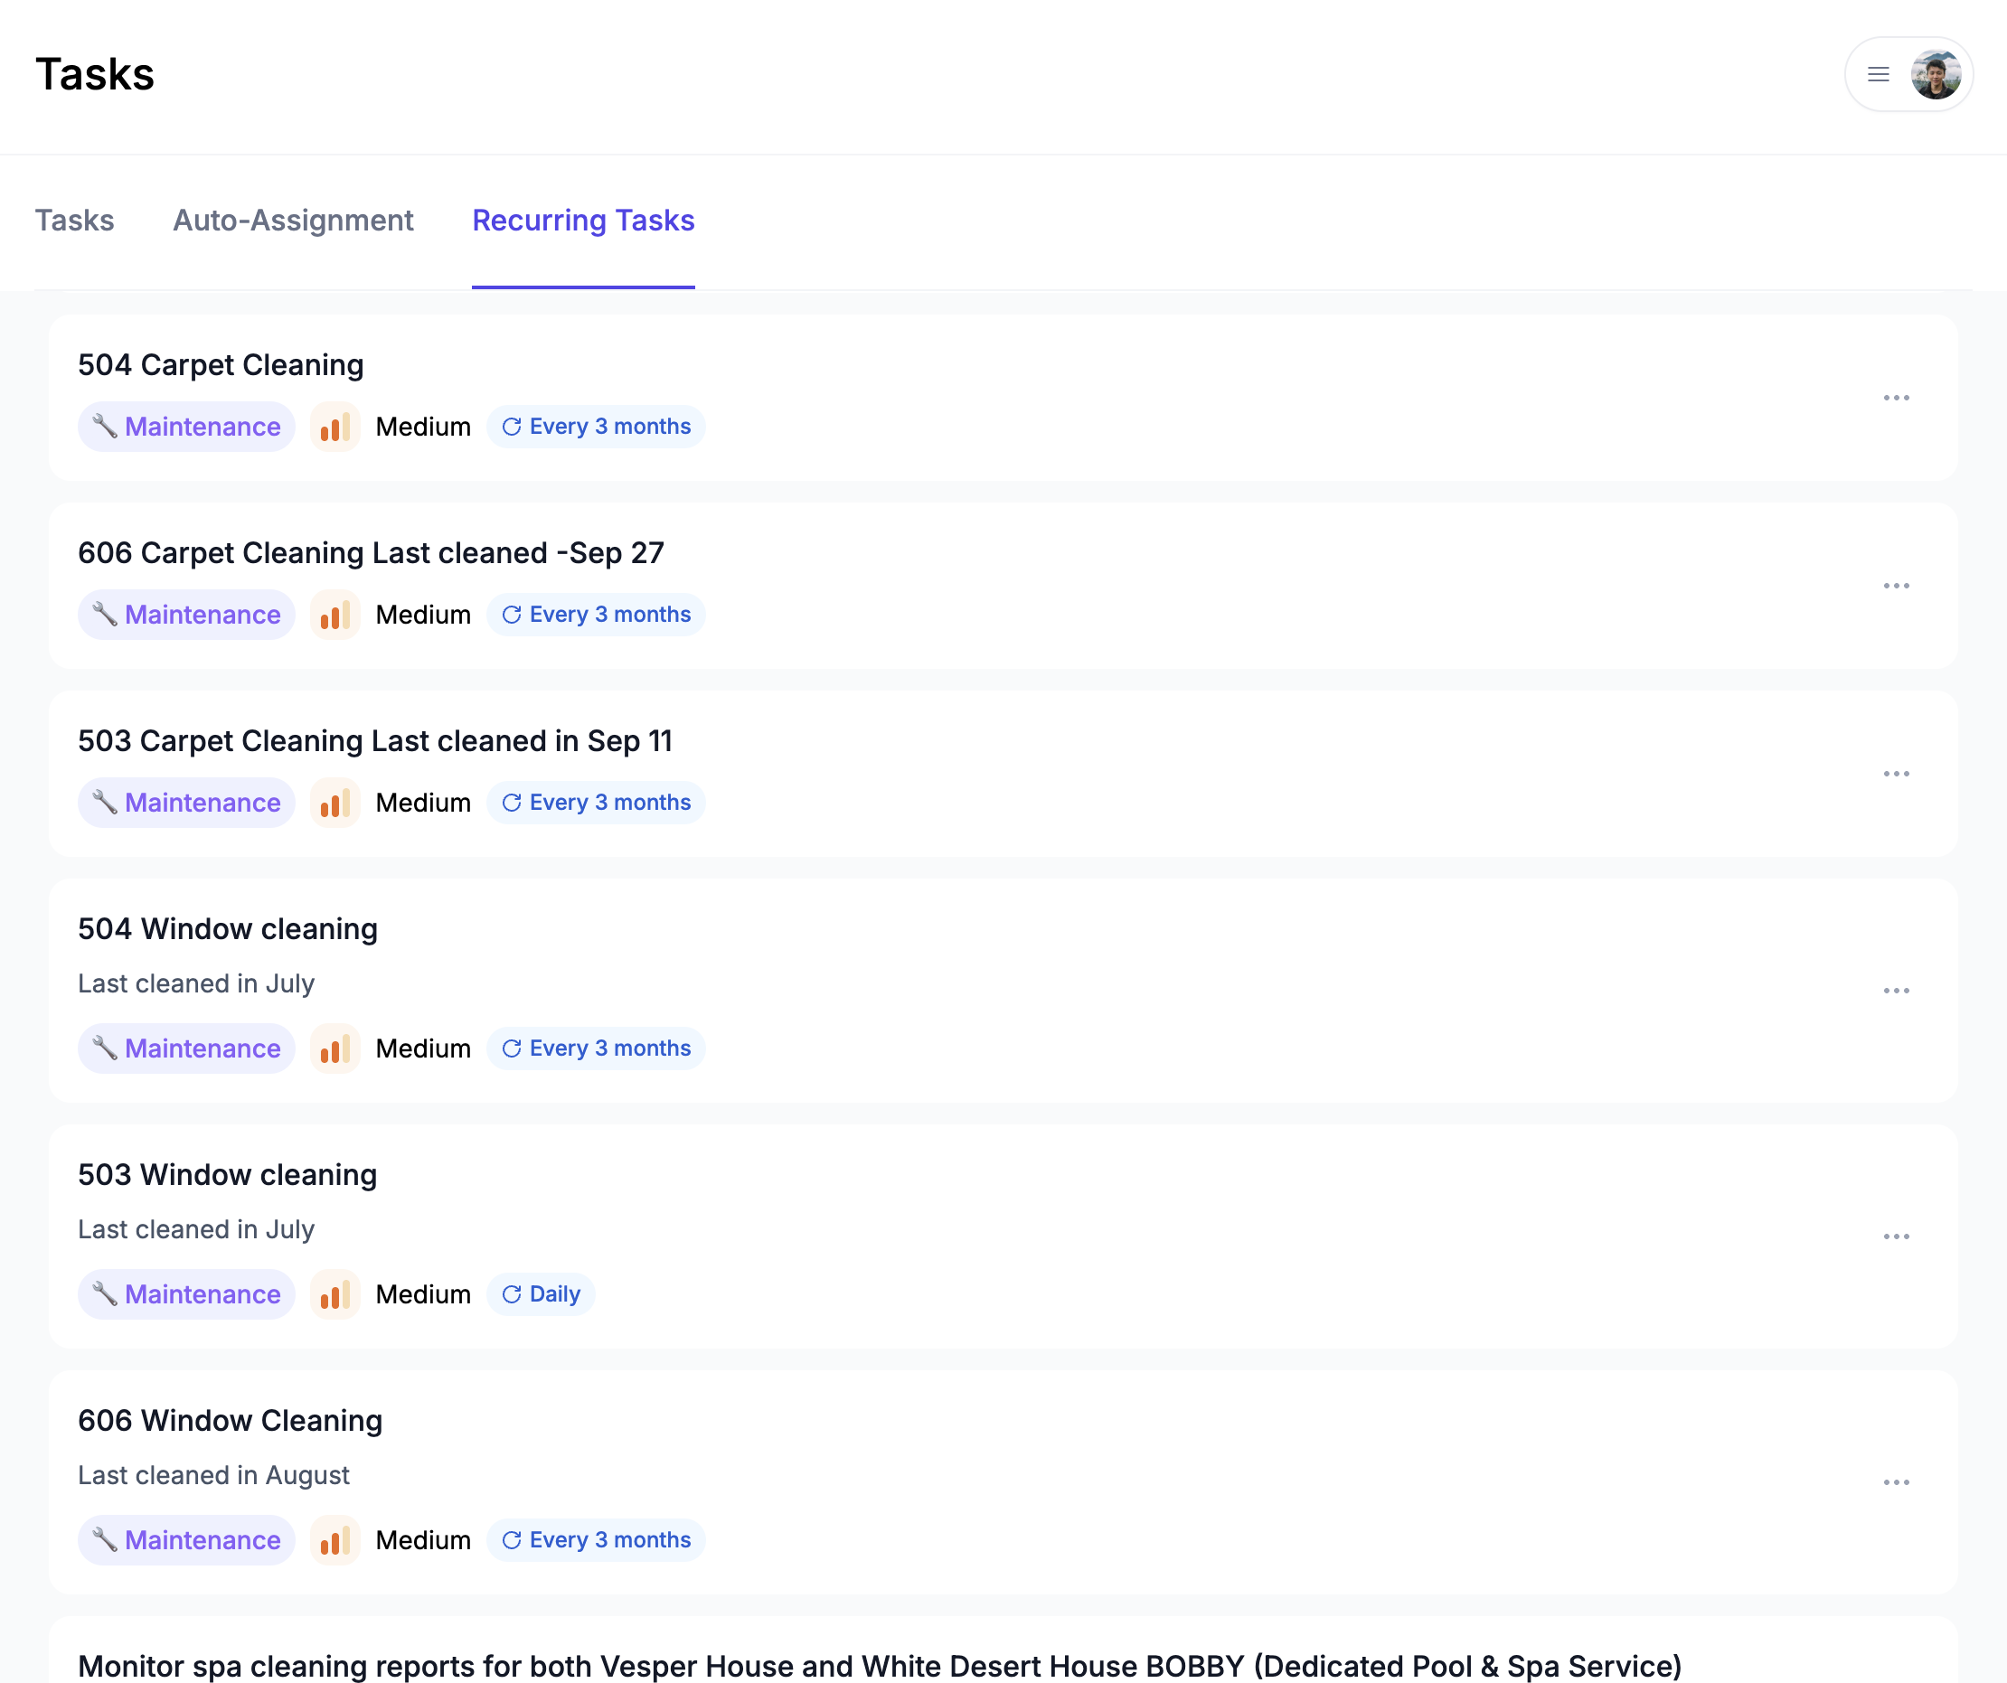
Task: Open the hamburger menu icon
Action: point(1877,74)
